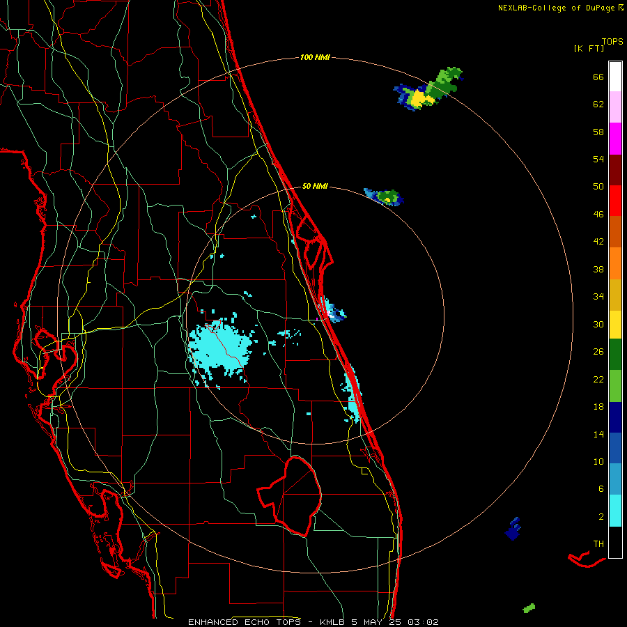Click the legend value 30
Image resolution: width=627 pixels, height=627 pixels.
pyautogui.click(x=598, y=324)
